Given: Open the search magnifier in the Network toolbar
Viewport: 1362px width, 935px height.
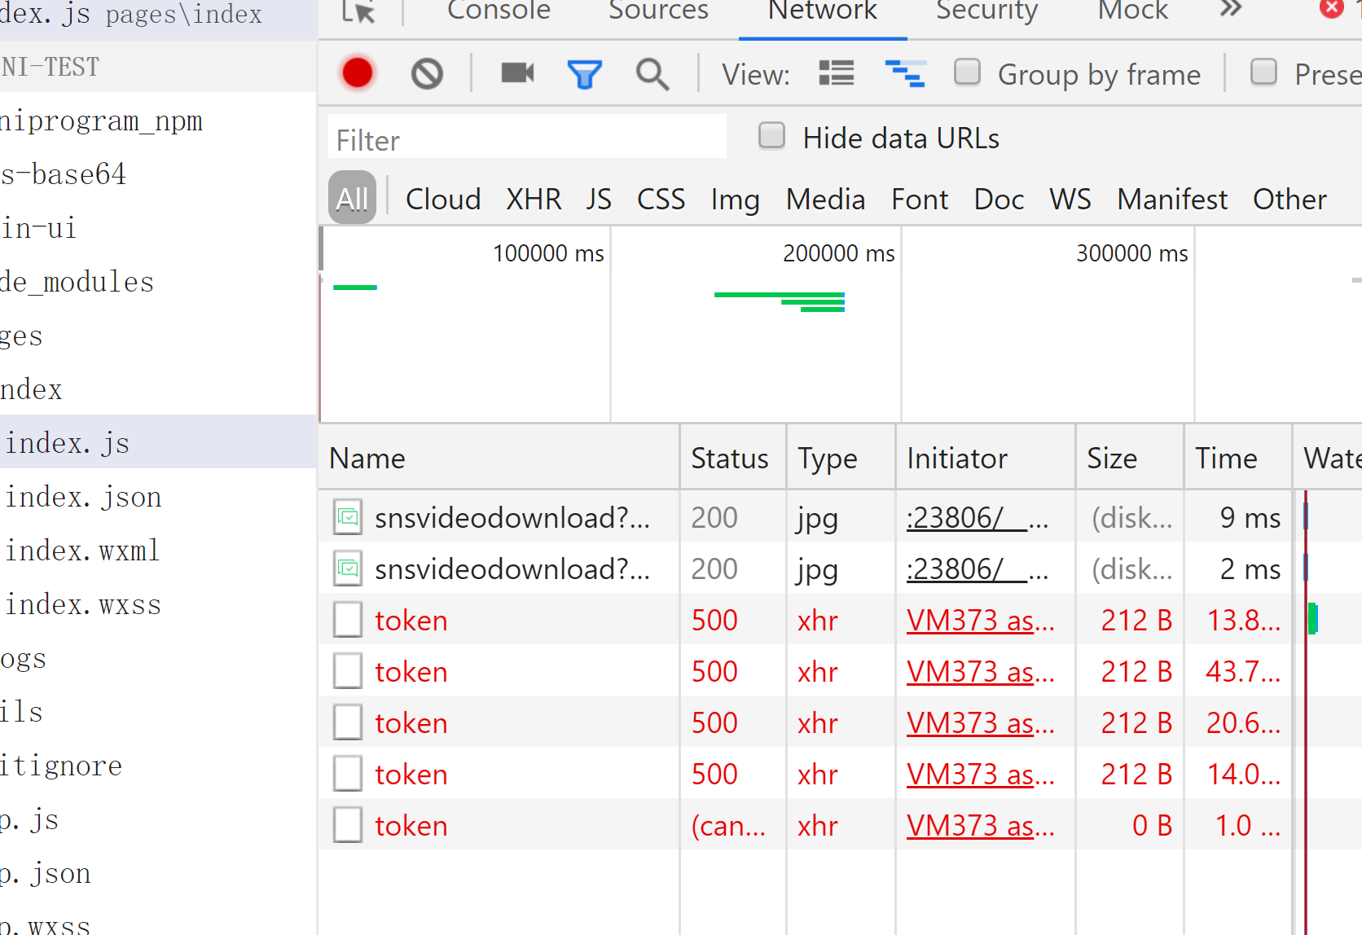Looking at the screenshot, I should [x=652, y=74].
